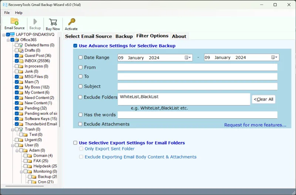
Task: Select the Office365 account icon in tree
Action: coord(17,40)
